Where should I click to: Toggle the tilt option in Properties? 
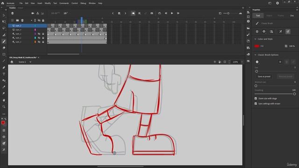(x=281, y=31)
